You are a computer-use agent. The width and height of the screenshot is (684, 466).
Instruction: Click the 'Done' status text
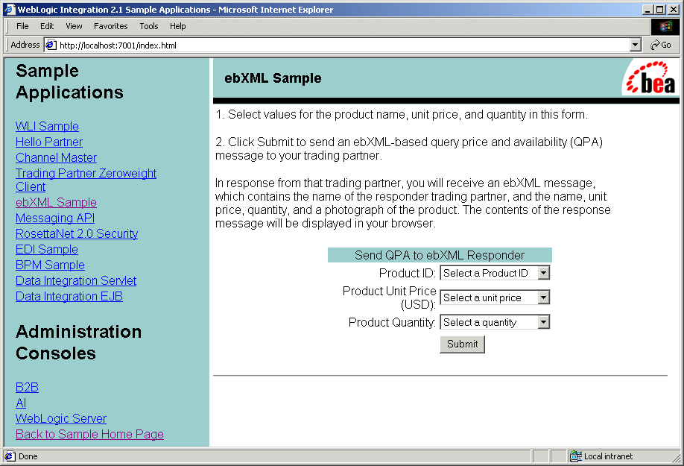point(28,456)
